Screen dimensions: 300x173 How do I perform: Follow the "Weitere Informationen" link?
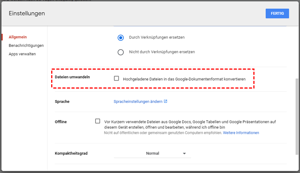coord(241,133)
